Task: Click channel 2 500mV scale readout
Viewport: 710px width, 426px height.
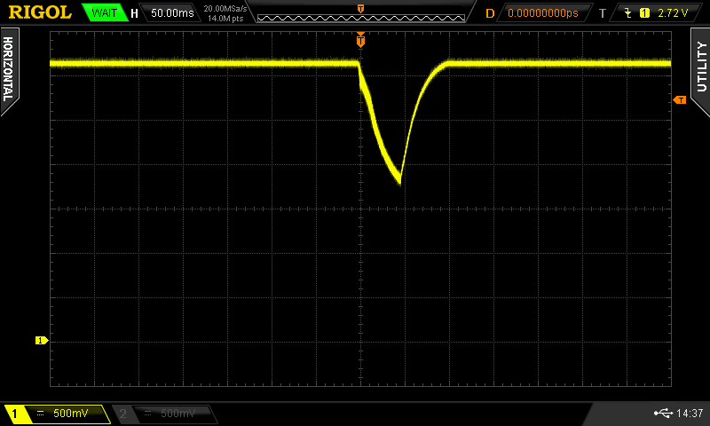Action: tap(178, 413)
